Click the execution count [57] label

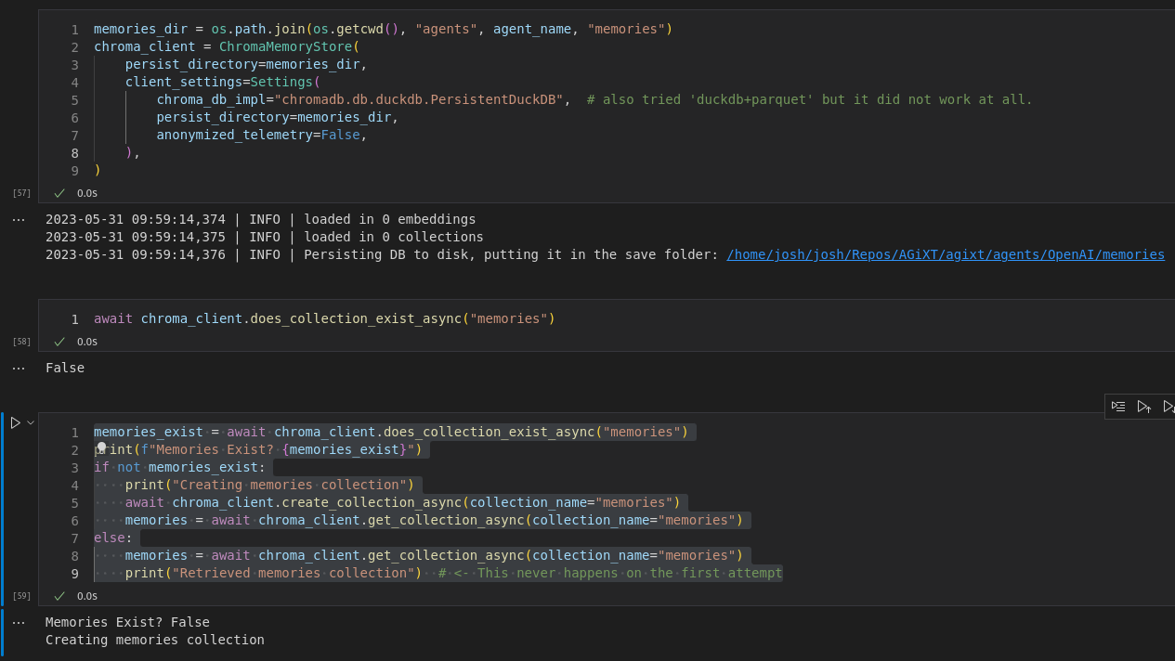tap(20, 192)
